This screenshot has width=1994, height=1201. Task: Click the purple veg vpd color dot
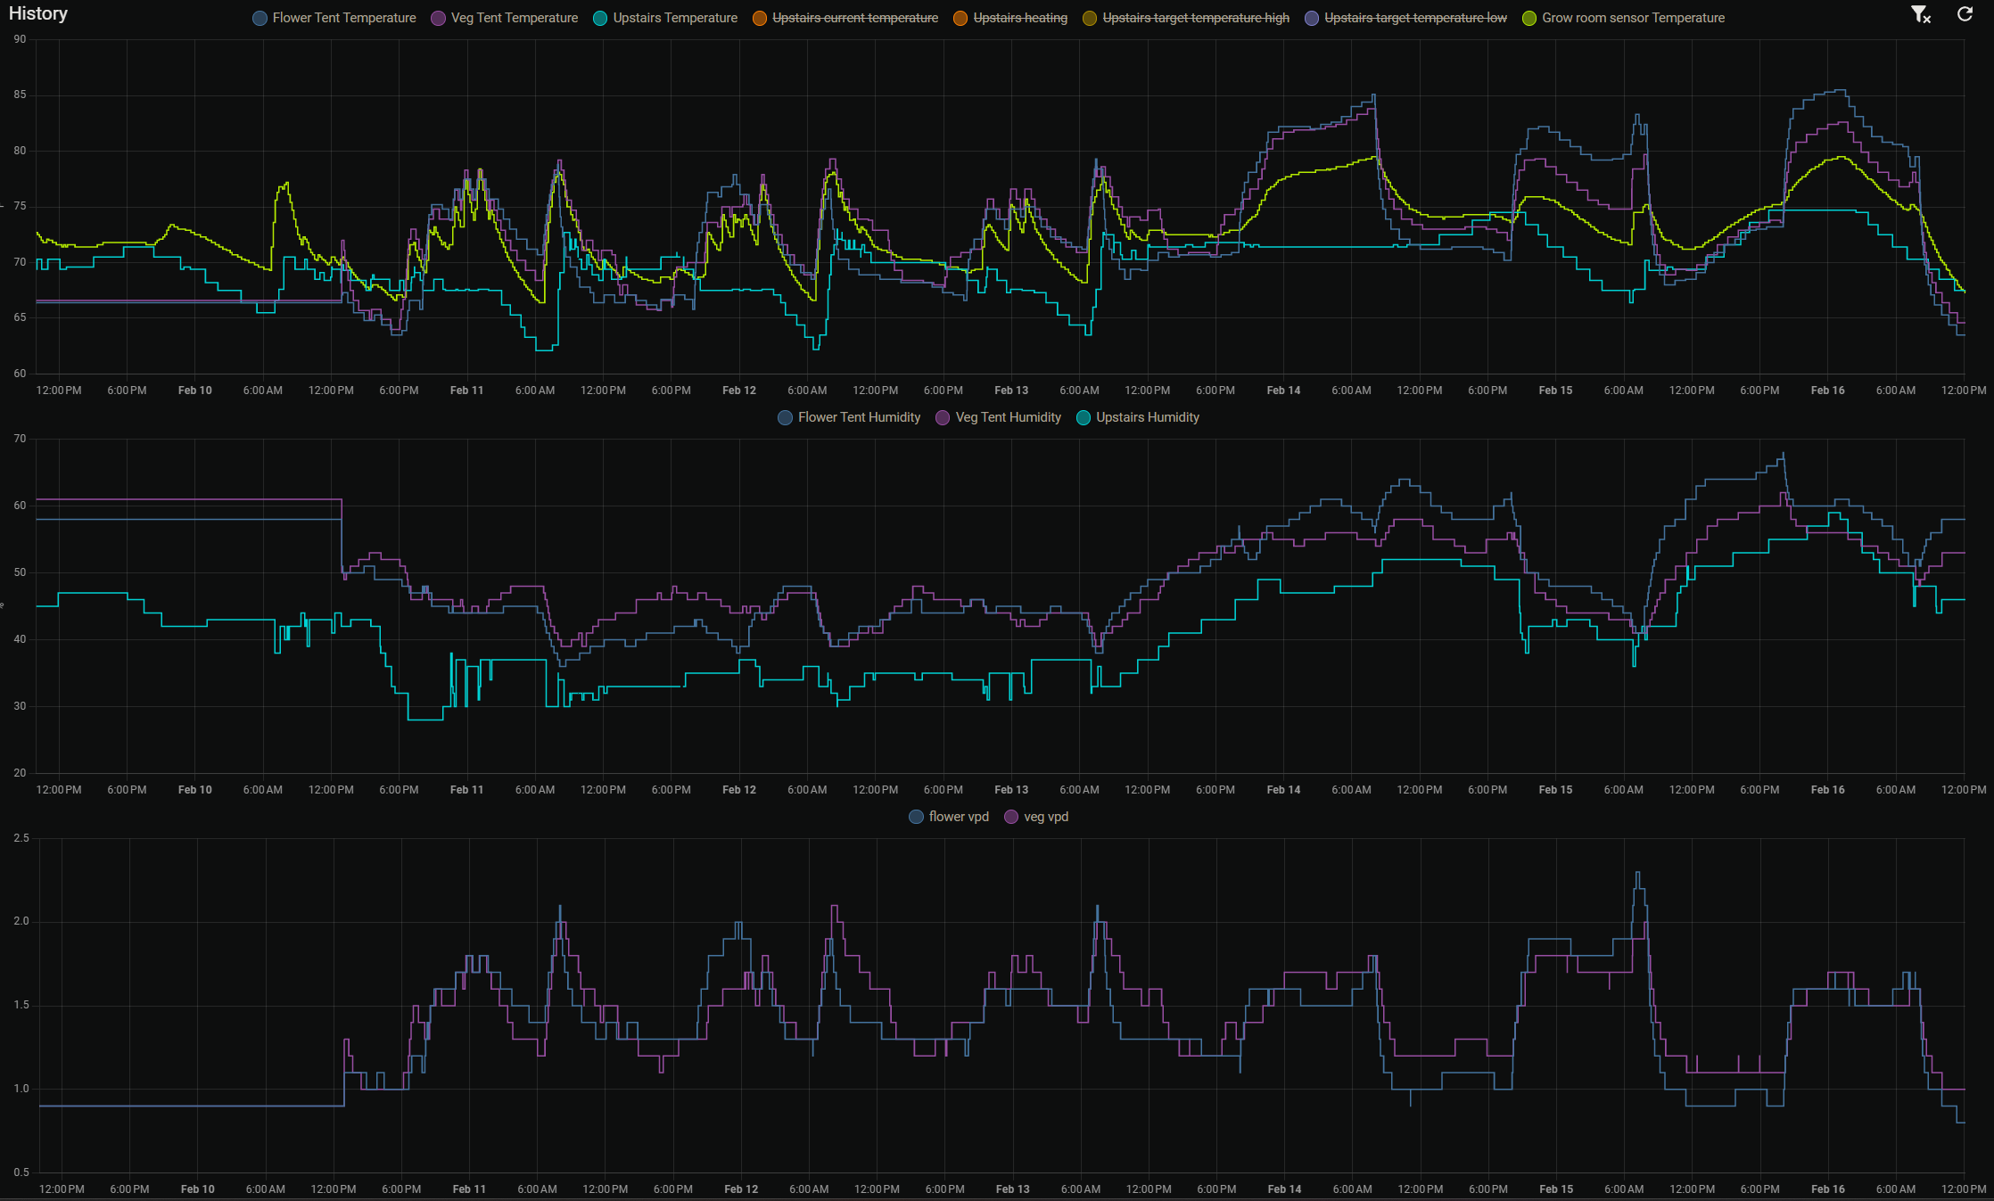click(1011, 818)
